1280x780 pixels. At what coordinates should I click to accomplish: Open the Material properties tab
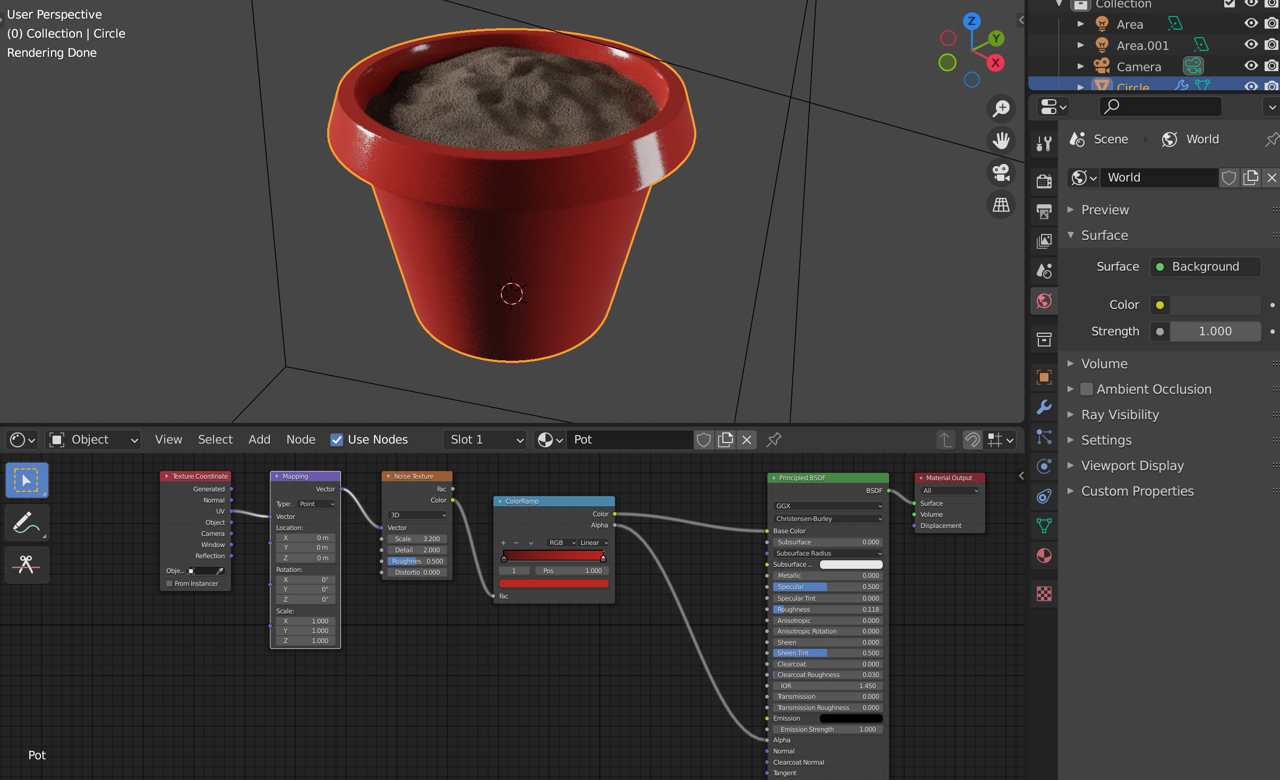pyautogui.click(x=1044, y=556)
